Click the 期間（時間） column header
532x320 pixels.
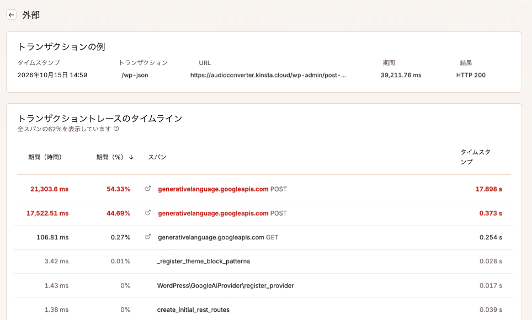click(x=45, y=157)
